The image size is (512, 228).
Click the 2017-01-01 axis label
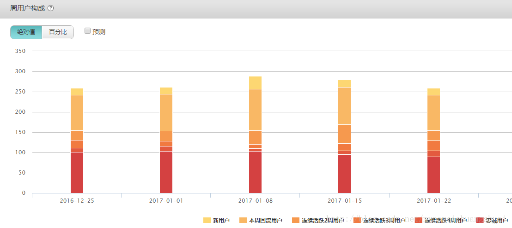pyautogui.click(x=166, y=201)
